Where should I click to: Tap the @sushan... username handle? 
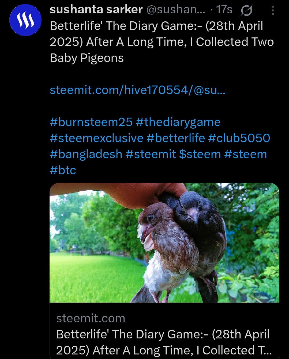coord(176,10)
